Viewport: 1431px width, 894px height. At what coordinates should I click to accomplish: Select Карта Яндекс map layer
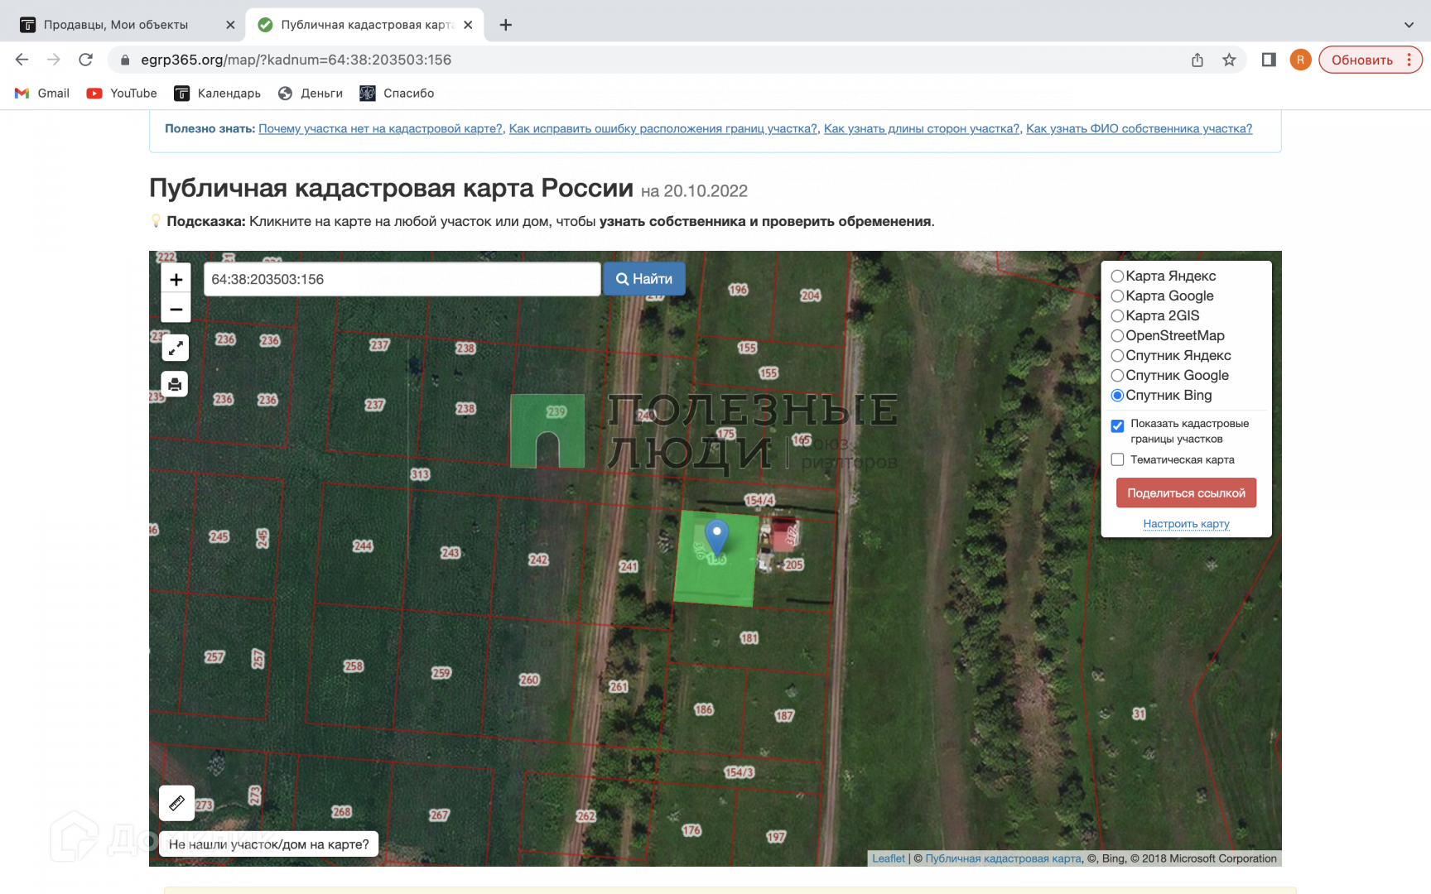1117,276
